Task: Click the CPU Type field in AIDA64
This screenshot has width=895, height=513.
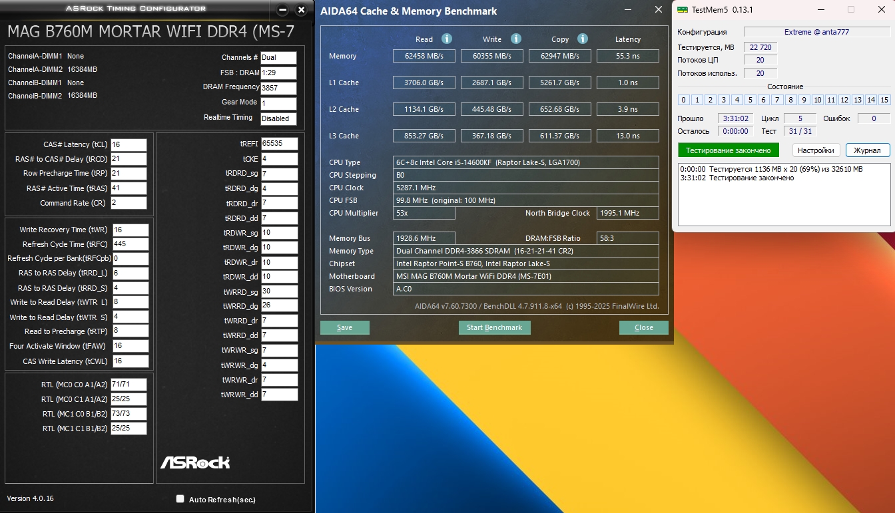Action: (526, 162)
